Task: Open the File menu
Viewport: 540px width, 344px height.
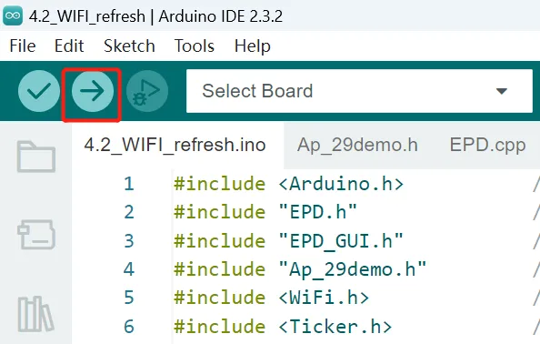Action: pos(23,46)
